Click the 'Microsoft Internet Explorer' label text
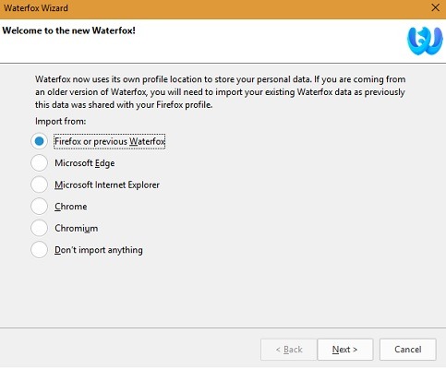The image size is (446, 369). [x=107, y=184]
